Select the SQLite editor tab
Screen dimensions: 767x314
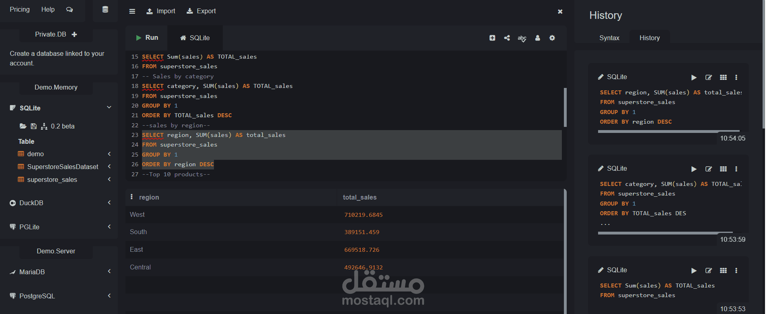click(195, 38)
